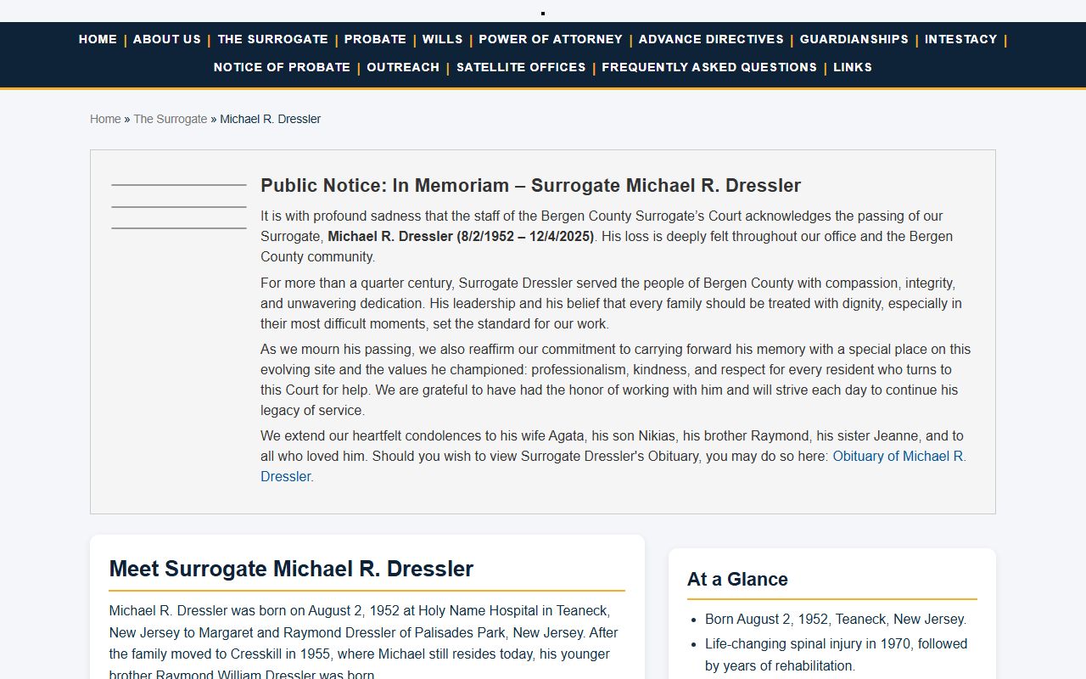Open ADVANCE DIRECTIVES navigation link
The image size is (1086, 679).
[711, 39]
